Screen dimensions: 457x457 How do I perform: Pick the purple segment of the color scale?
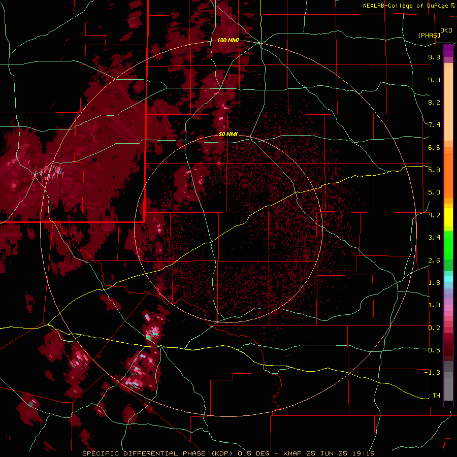point(448,51)
